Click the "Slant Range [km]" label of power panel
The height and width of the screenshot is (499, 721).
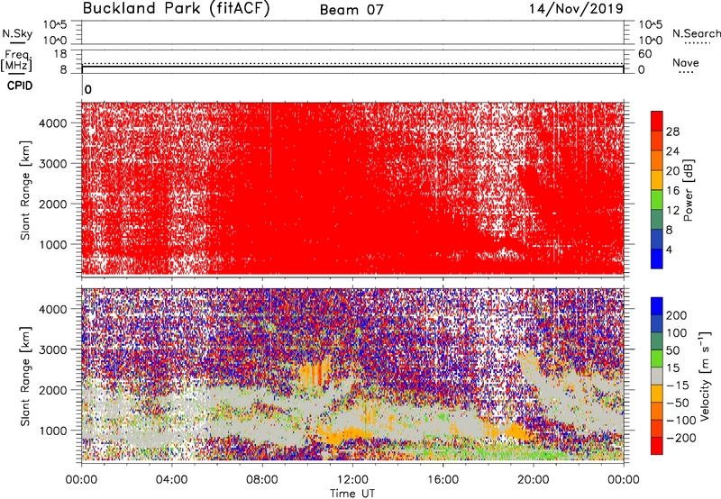pyautogui.click(x=25, y=190)
